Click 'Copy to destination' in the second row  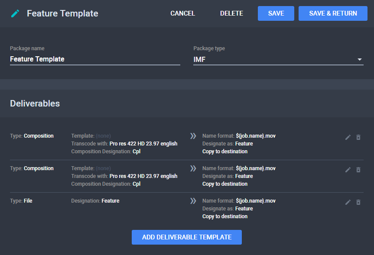(x=225, y=184)
